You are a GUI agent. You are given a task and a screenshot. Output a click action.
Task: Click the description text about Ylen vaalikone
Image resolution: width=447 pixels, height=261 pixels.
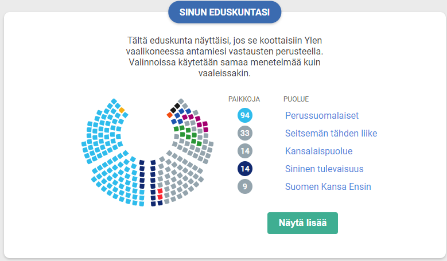(x=224, y=57)
